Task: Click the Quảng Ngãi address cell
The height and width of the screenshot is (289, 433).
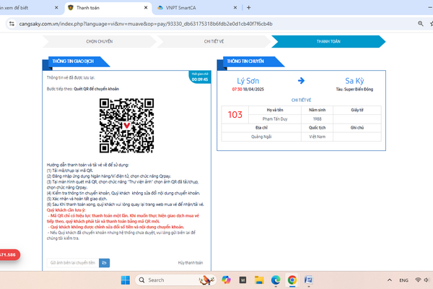Action: (x=261, y=137)
